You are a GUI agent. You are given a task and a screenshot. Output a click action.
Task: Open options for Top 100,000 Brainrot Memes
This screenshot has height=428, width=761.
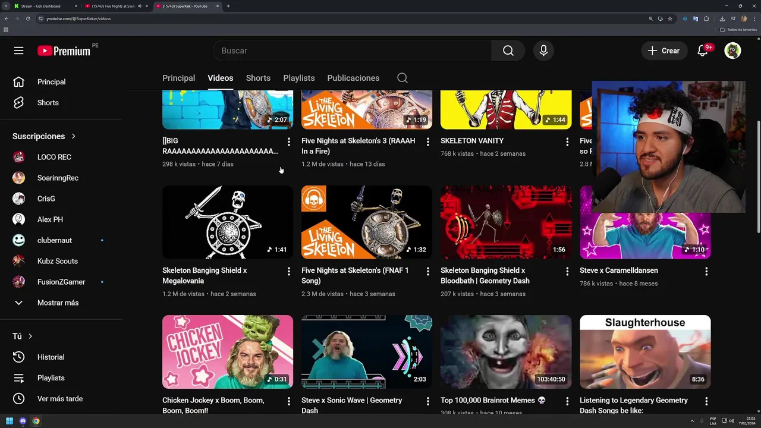click(567, 401)
